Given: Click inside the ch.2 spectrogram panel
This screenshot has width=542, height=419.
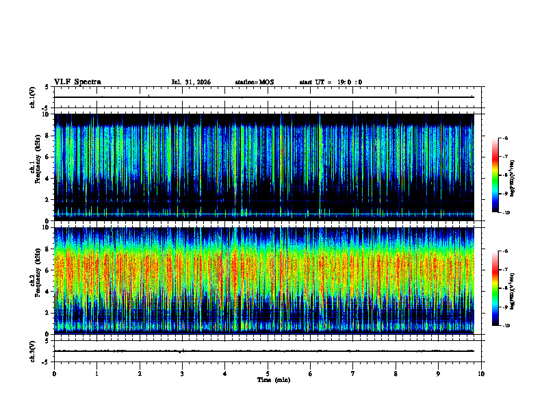Looking at the screenshot, I should 263,281.
